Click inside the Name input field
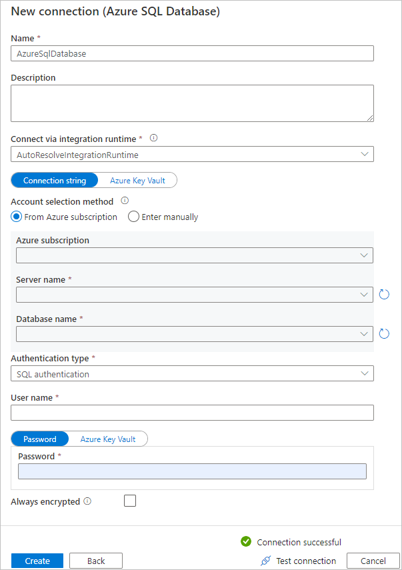The height and width of the screenshot is (570, 402). (193, 53)
